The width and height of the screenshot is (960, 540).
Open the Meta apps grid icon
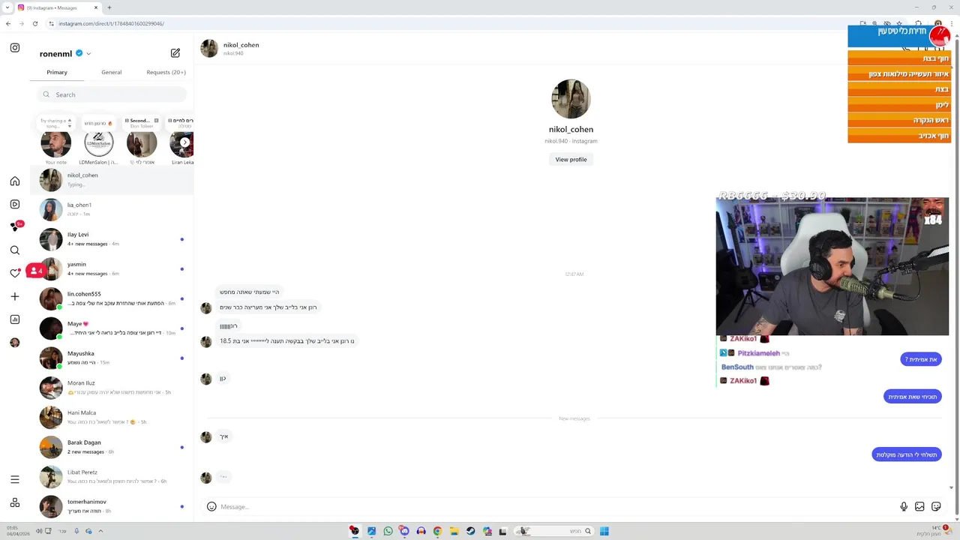coord(15,502)
